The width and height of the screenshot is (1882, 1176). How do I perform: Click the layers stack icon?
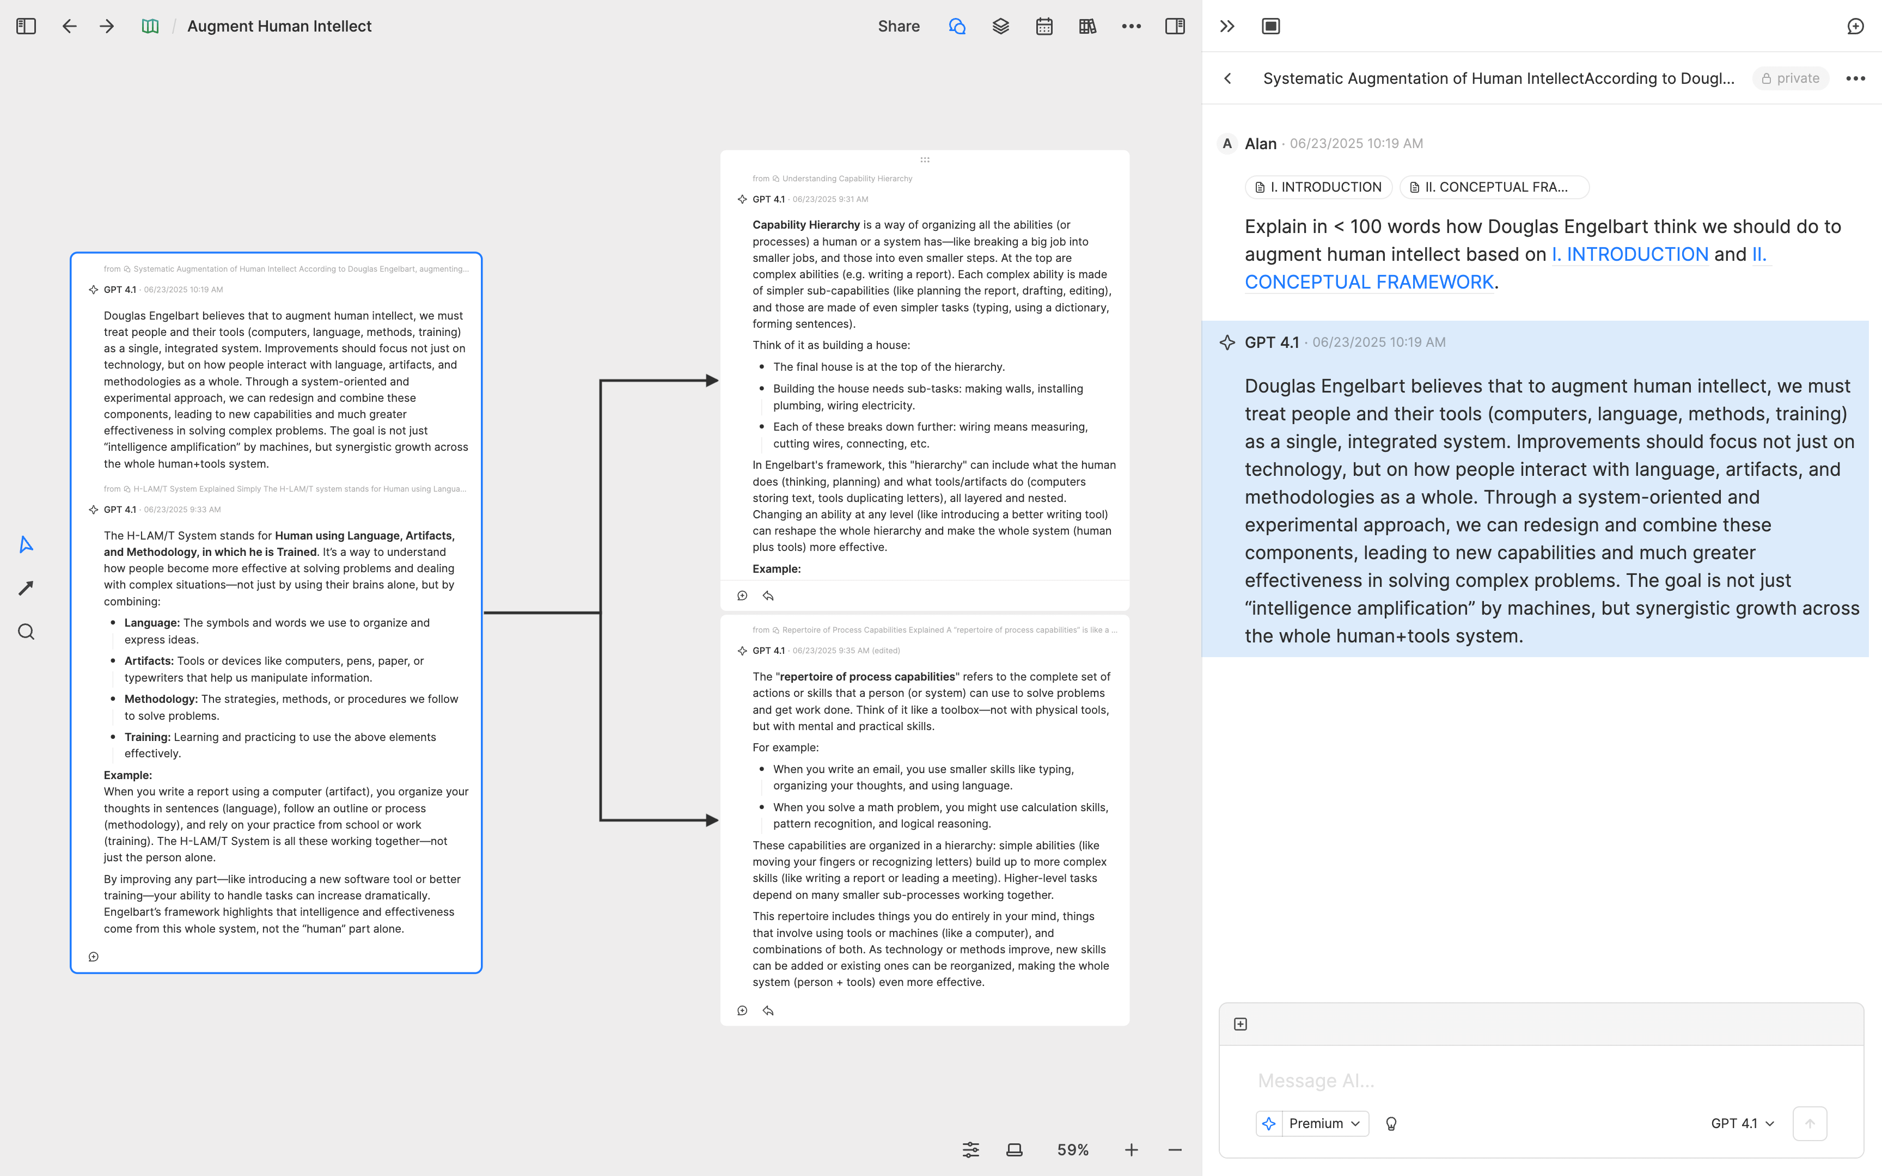click(x=1000, y=27)
